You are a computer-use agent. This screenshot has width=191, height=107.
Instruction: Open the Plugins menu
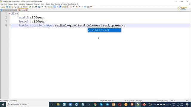click(57, 4)
